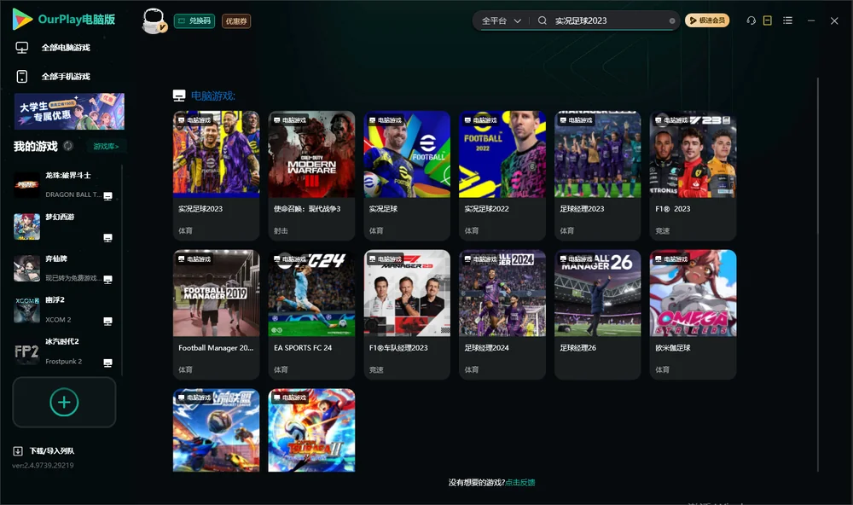The height and width of the screenshot is (505, 853).
Task: Click the 电脑游戏 badge on 使命召唤 card
Action: [290, 119]
